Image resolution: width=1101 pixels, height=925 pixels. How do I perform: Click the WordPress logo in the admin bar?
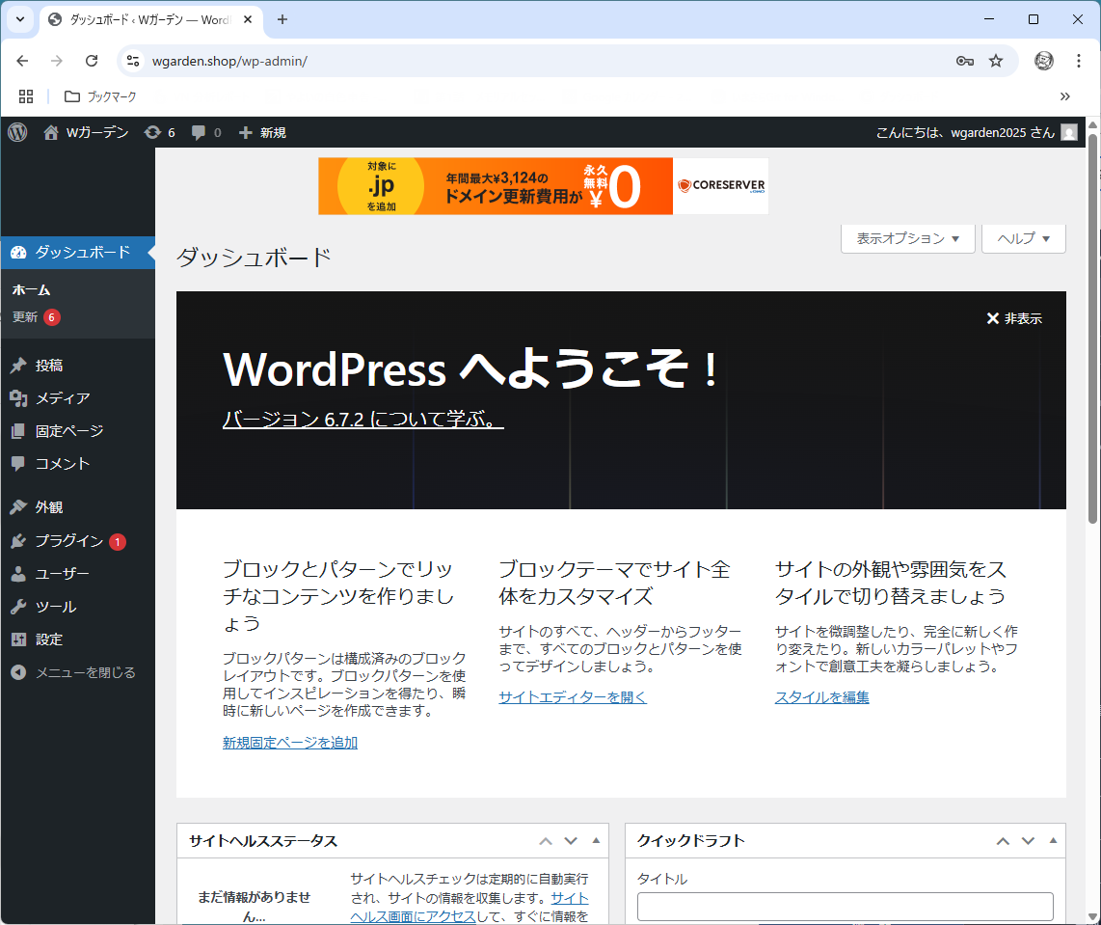tap(17, 132)
